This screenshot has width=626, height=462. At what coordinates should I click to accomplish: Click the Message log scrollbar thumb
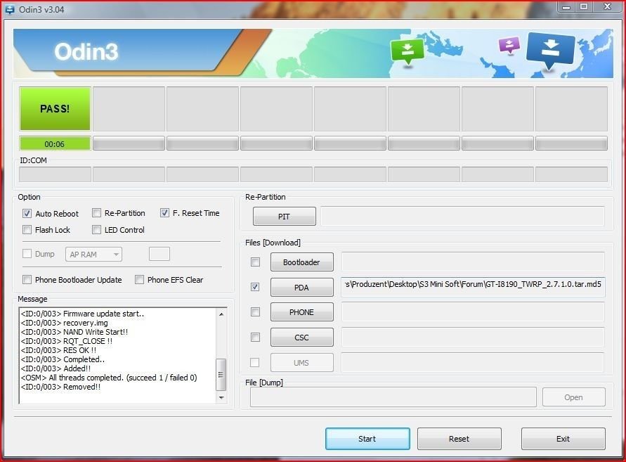coord(221,375)
